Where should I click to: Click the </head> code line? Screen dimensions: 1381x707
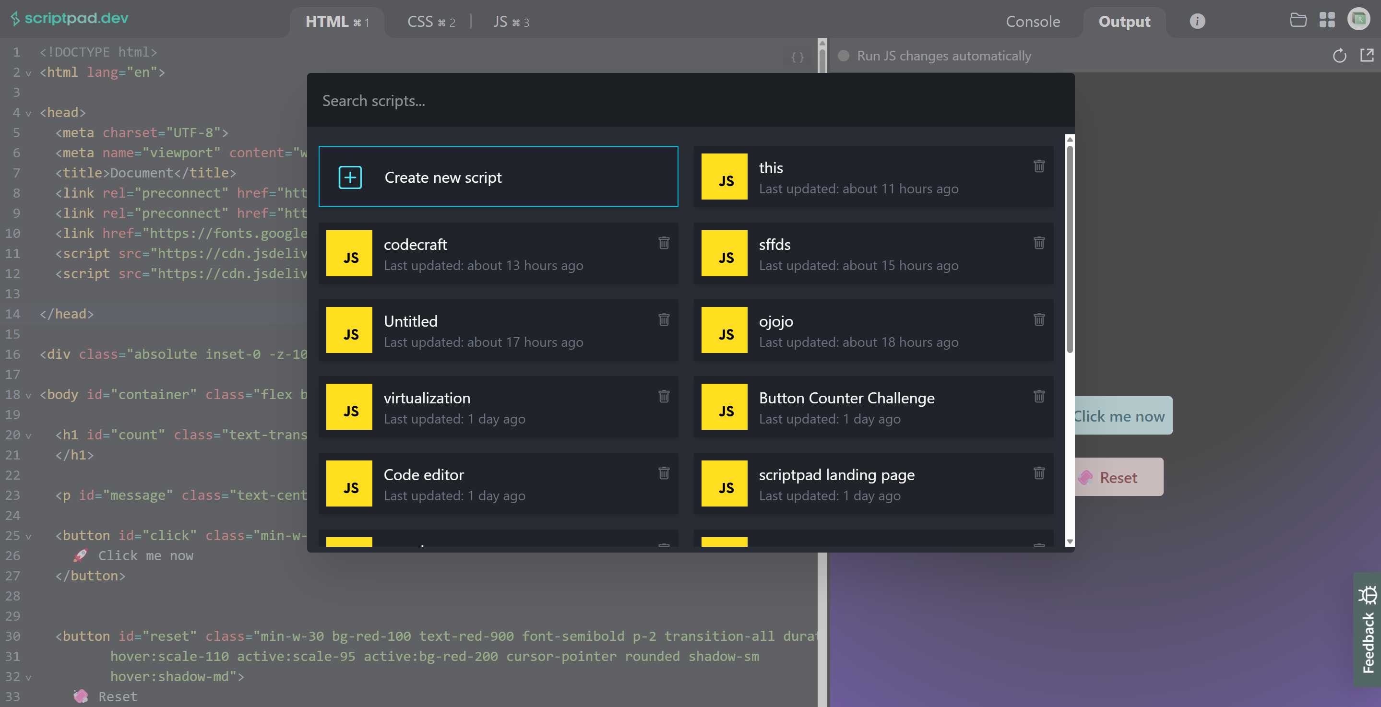[x=67, y=314]
